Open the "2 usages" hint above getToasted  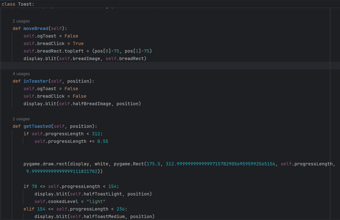coord(21,119)
